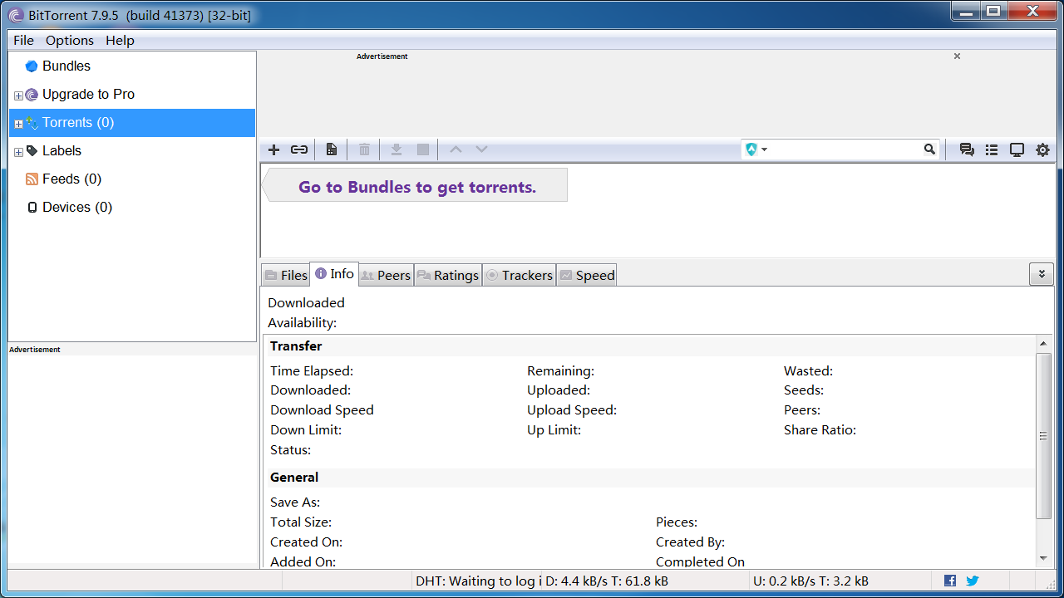The width and height of the screenshot is (1064, 598).
Task: Click the Twitter icon in status bar
Action: (x=972, y=581)
